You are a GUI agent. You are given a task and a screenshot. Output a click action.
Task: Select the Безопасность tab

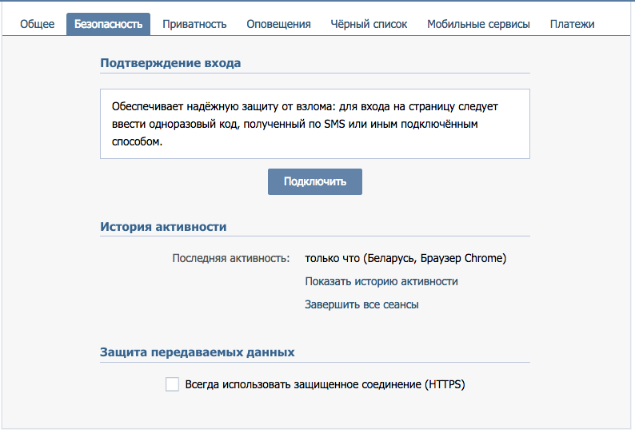tap(108, 24)
